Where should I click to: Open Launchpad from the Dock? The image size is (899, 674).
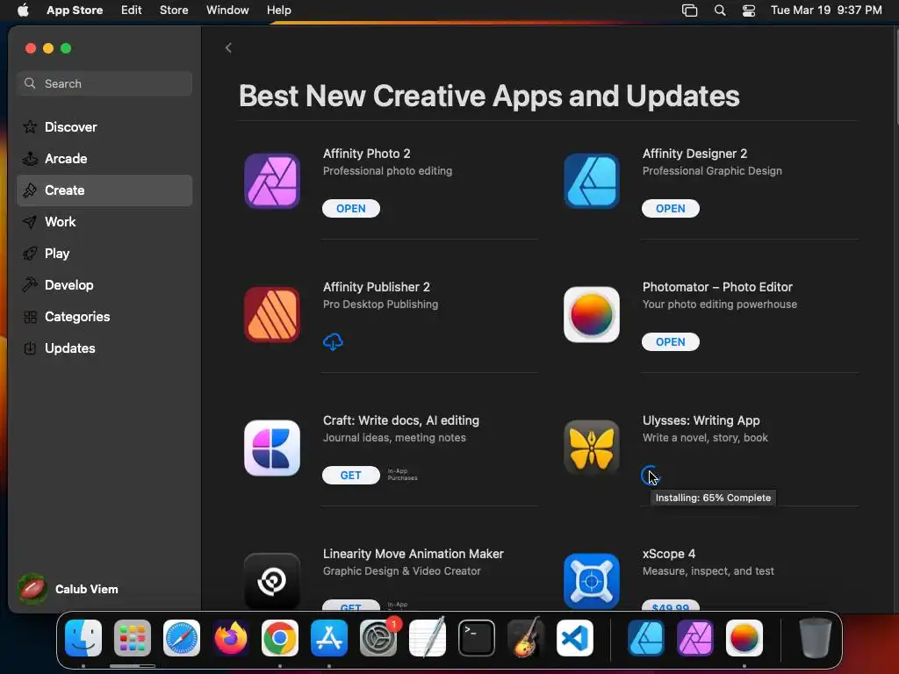point(133,638)
